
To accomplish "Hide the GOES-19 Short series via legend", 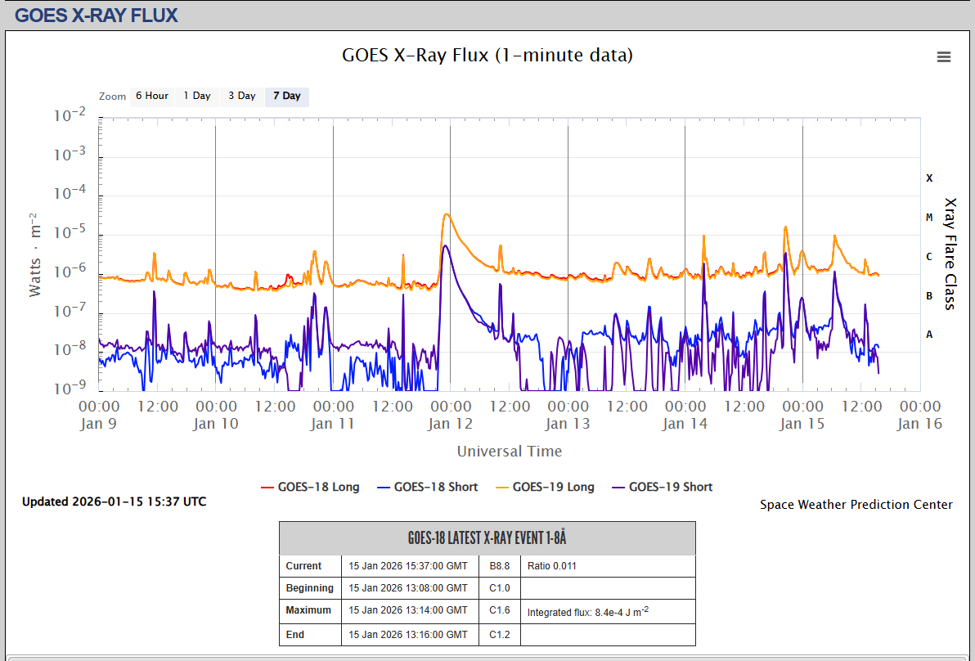I will (670, 487).
